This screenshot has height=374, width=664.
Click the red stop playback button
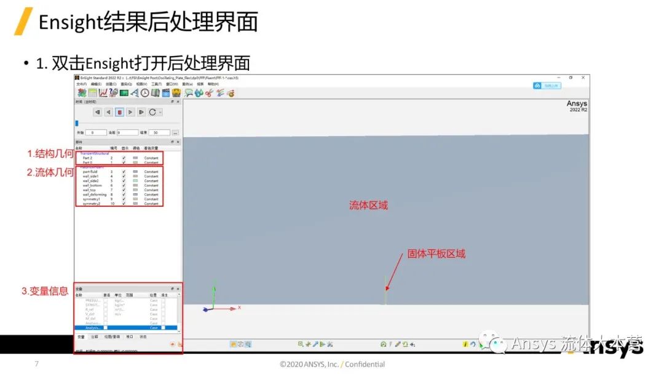tap(119, 112)
